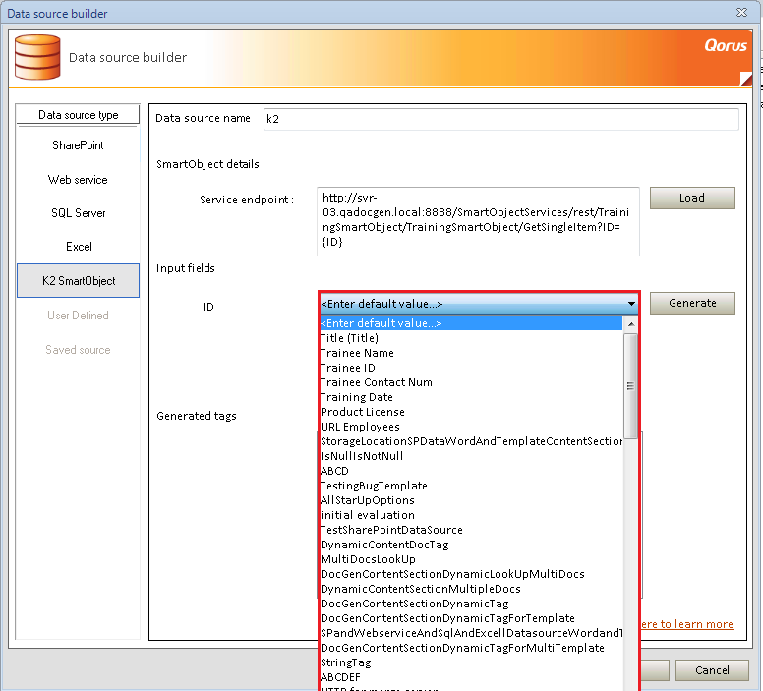
Task: Click the Generate button
Action: pyautogui.click(x=692, y=303)
